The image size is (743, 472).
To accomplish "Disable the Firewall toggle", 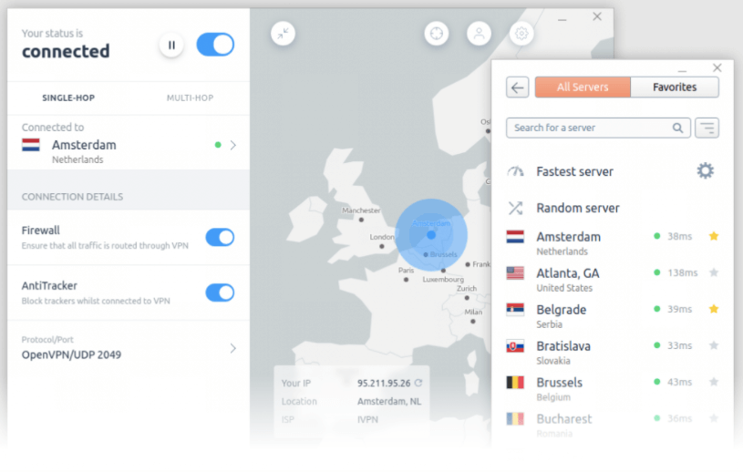I will (220, 237).
